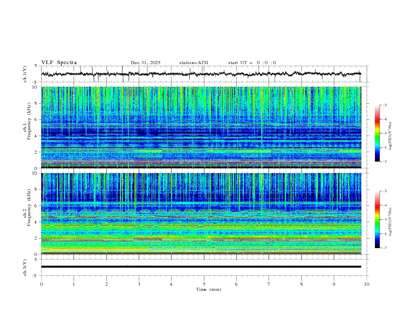Image resolution: width=413 pixels, height=319 pixels.
Task: Click the lower colorbar 'log(PSD)(V²/Hz)' label
Action: [391, 222]
